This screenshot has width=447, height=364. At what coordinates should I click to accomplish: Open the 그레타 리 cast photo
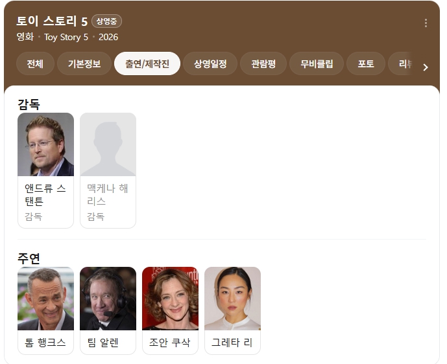tap(232, 299)
